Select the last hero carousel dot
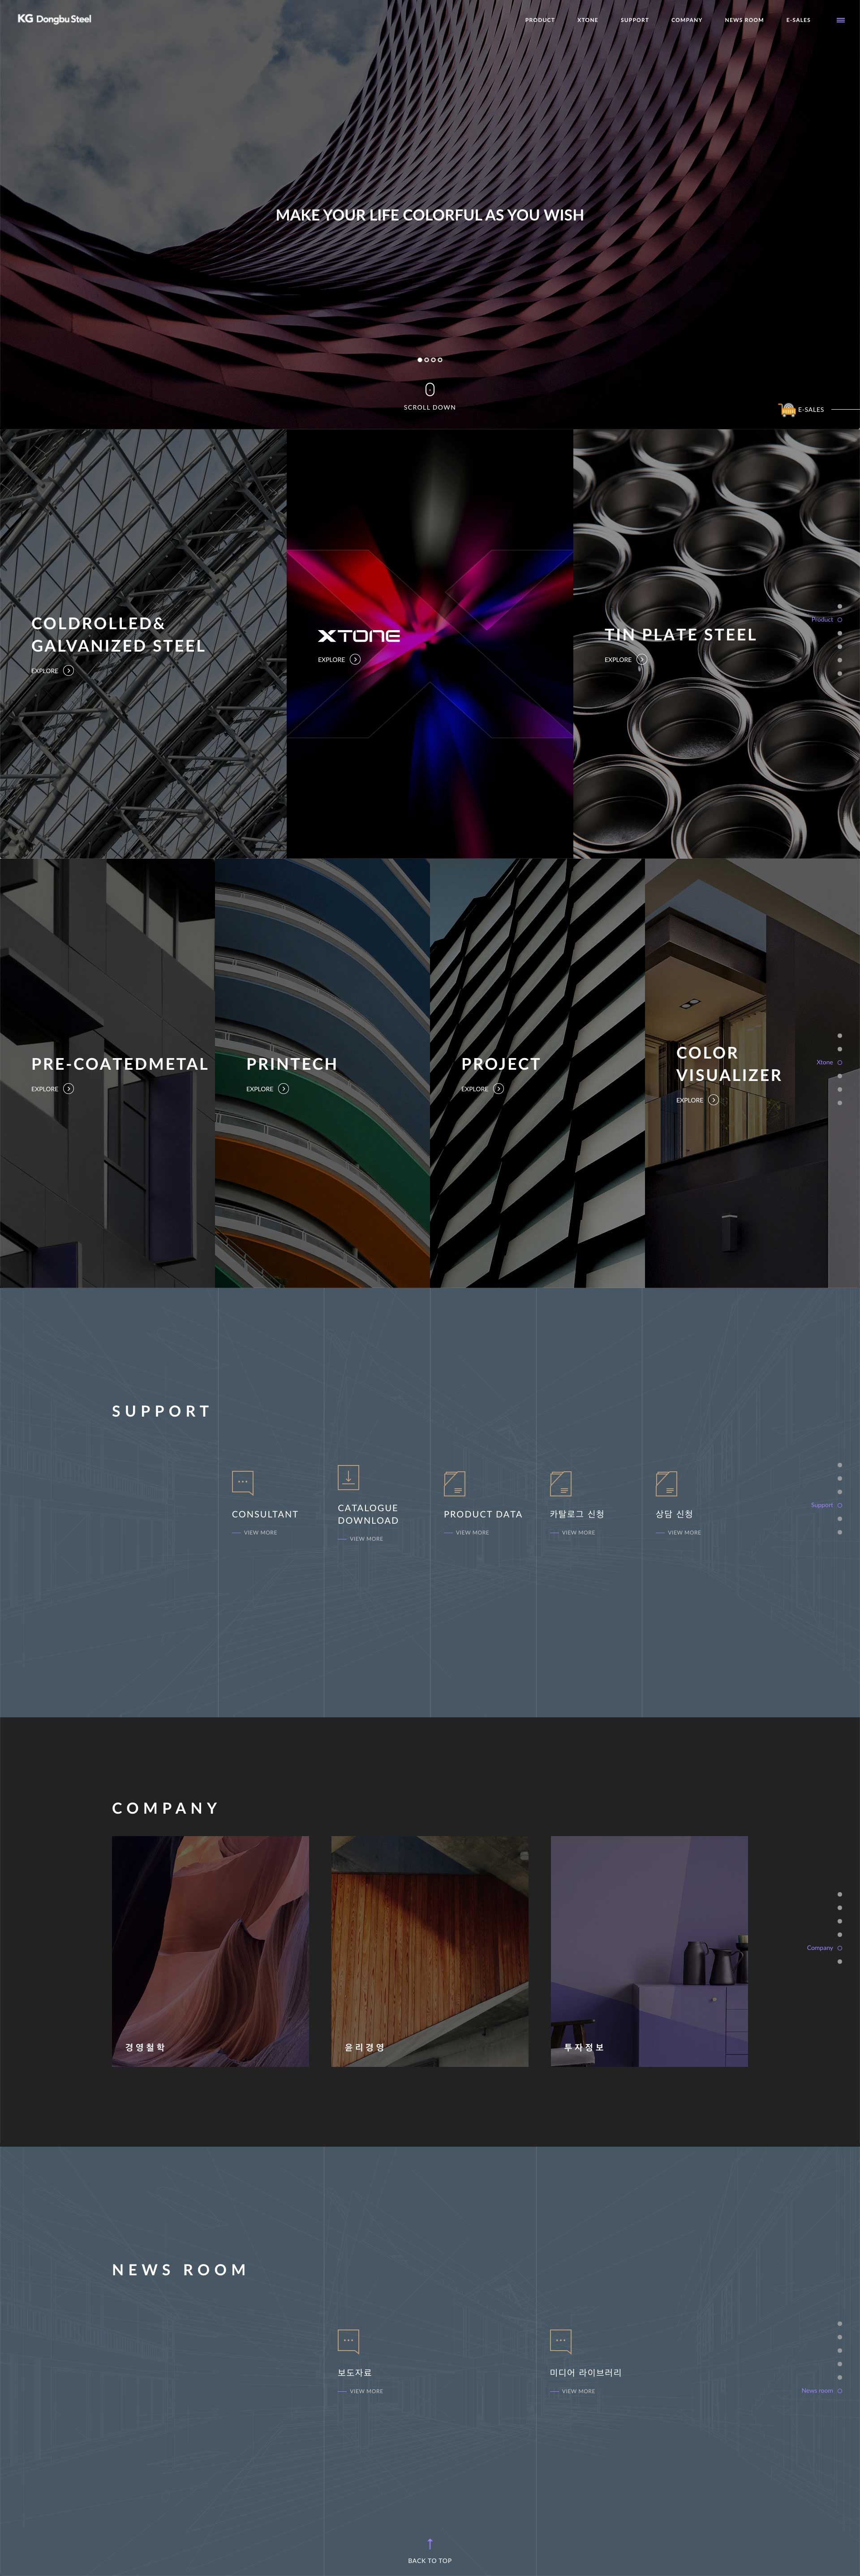Screen dimensions: 860x2576 (x=440, y=360)
